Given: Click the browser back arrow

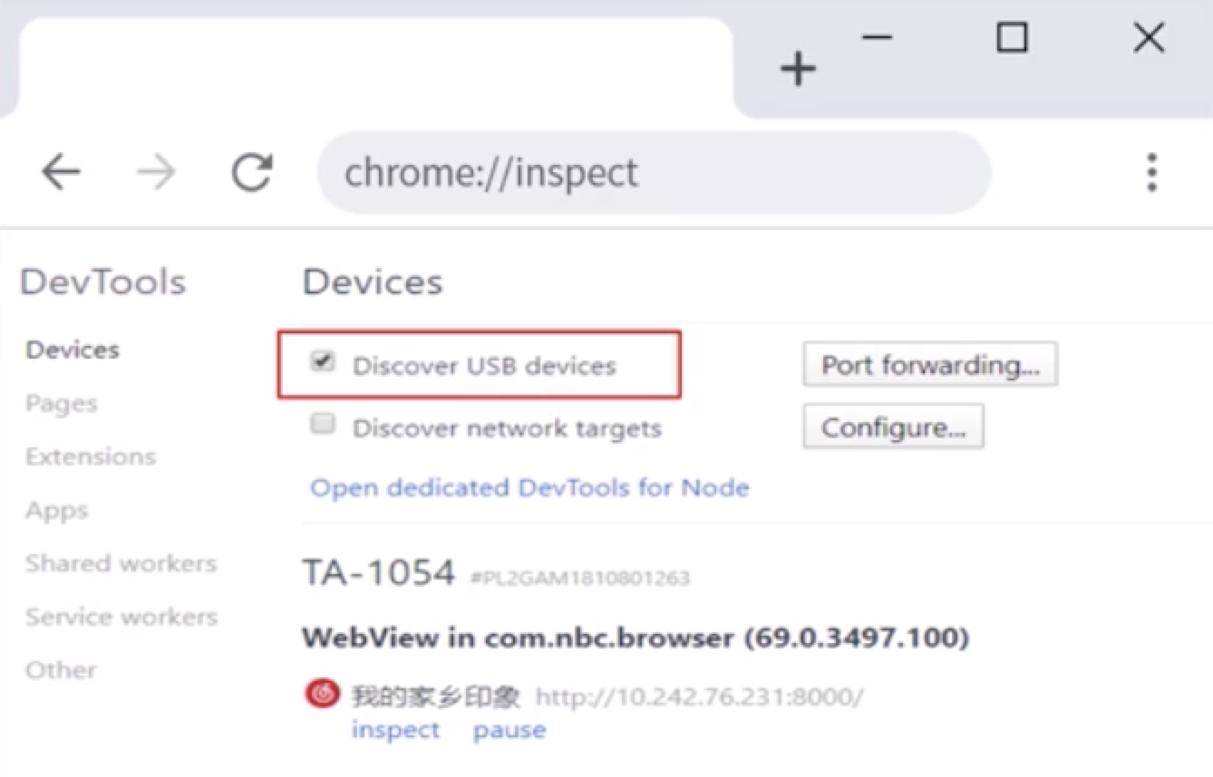Looking at the screenshot, I should point(62,172).
